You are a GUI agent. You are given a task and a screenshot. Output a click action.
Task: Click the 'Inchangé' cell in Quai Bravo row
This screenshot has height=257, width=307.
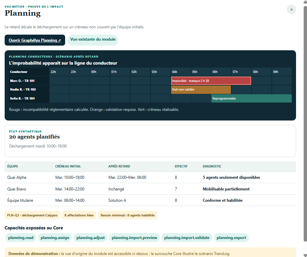(116, 189)
